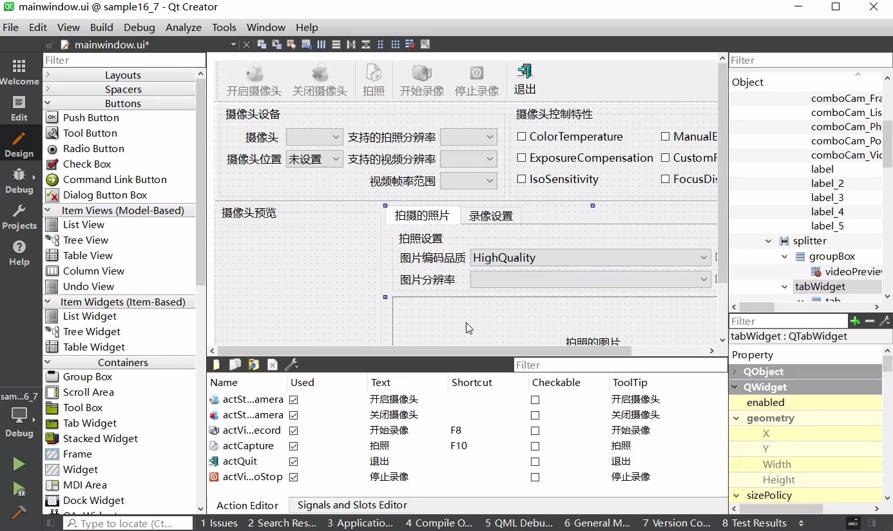893x531 pixels.
Task: Expand the Layouts widget category
Action: [x=48, y=75]
